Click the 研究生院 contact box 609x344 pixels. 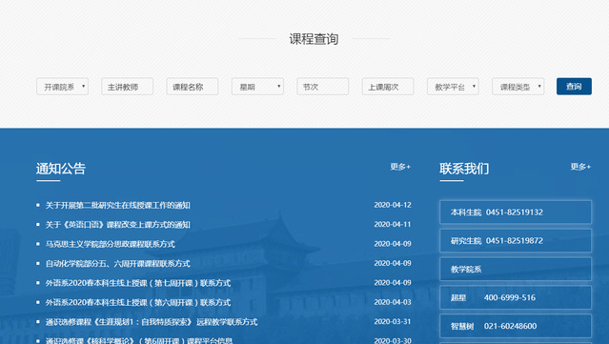(x=516, y=241)
